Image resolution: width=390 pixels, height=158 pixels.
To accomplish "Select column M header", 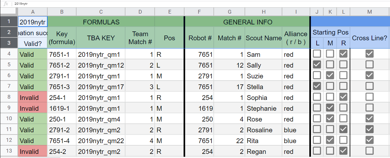I will (x=369, y=12).
